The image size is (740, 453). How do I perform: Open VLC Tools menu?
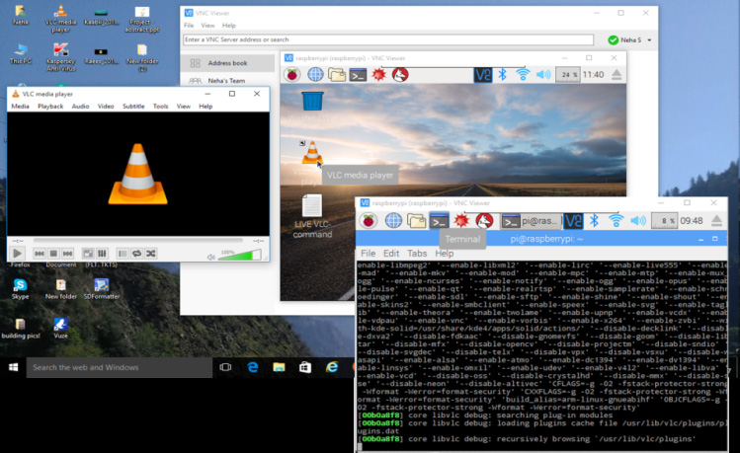tap(160, 106)
